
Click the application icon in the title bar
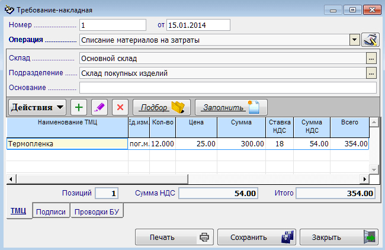point(9,10)
